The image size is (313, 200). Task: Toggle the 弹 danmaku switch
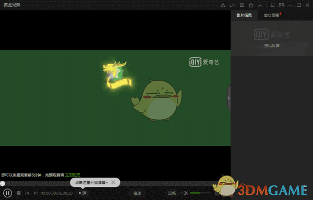[x=82, y=193]
